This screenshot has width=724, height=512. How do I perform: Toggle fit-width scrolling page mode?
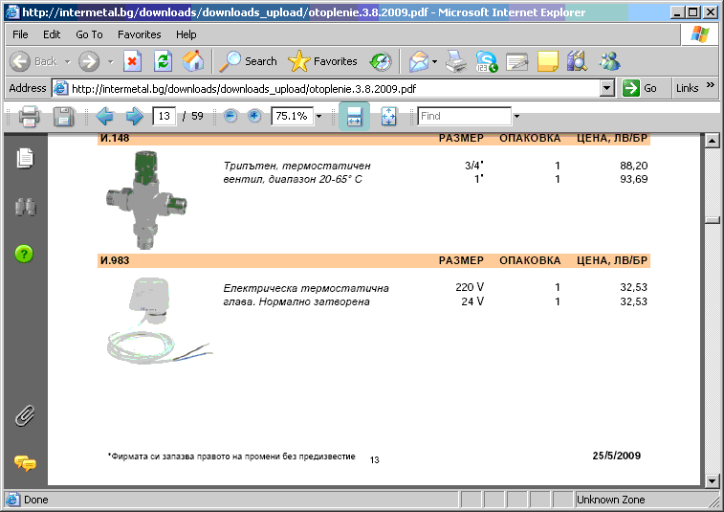click(x=354, y=116)
